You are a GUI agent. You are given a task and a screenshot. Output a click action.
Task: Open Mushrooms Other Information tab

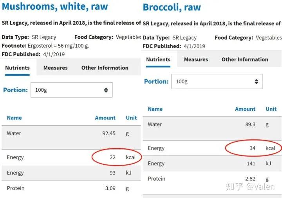[x=105, y=68]
